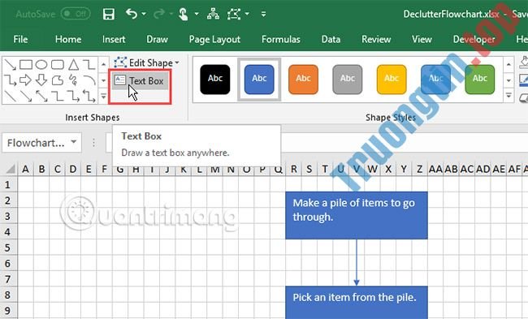The image size is (528, 319).
Task: Apply the orange Abc shape style
Action: (x=303, y=80)
